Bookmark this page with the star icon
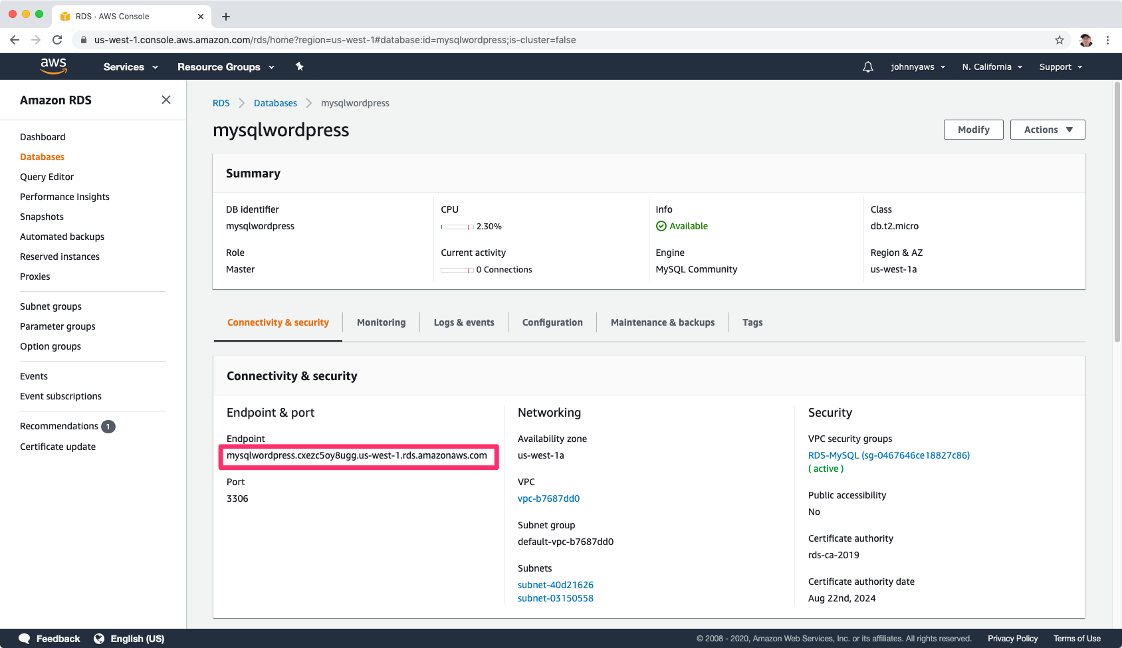1122x648 pixels. 1060,40
